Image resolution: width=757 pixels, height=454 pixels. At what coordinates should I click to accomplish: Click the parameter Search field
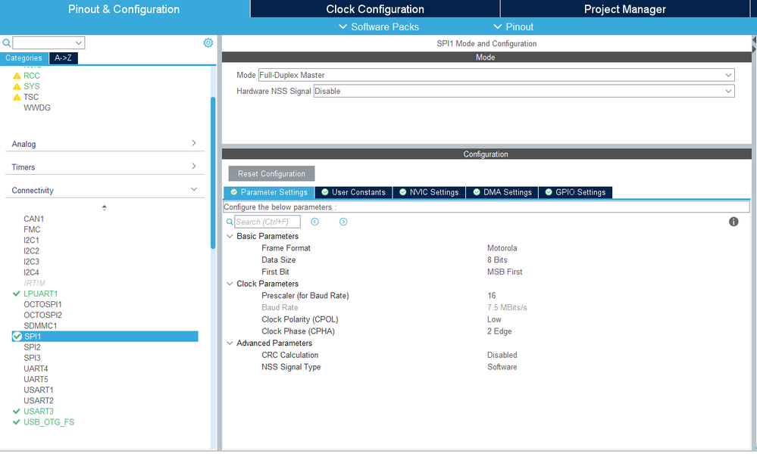tap(267, 222)
